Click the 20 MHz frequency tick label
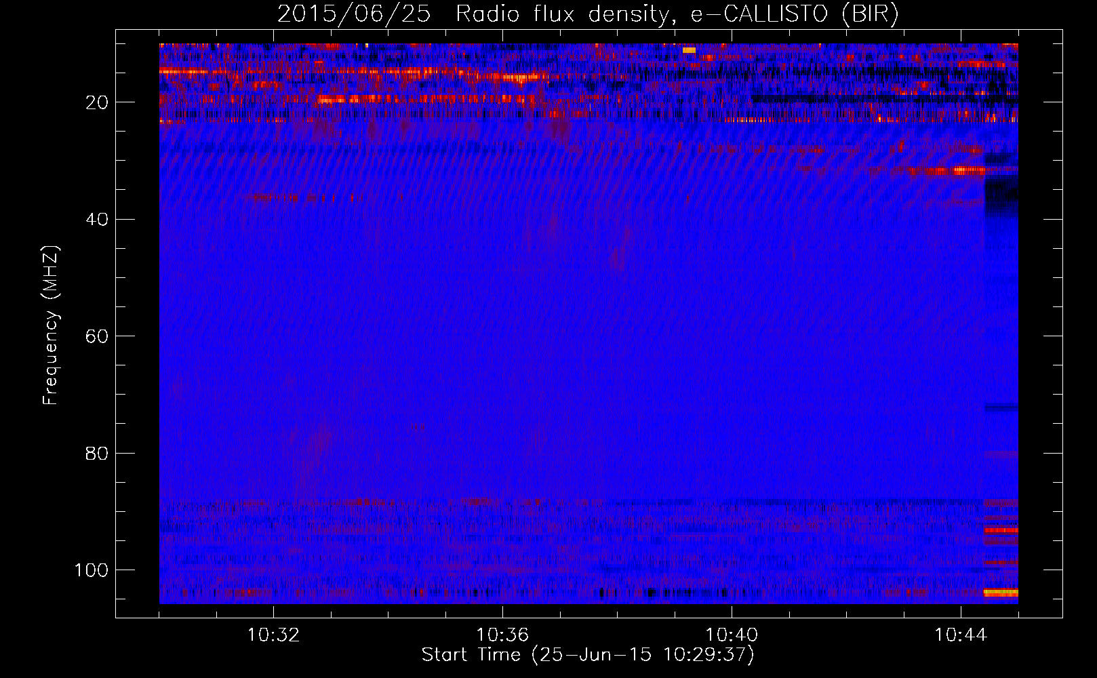The width and height of the screenshot is (1097, 678). [98, 102]
